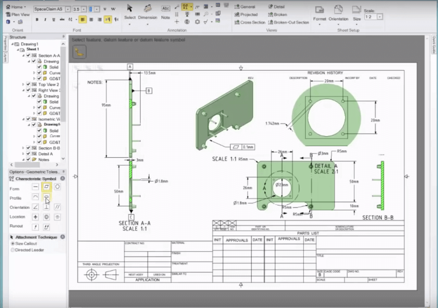Select the Position location symbol

coord(35,217)
